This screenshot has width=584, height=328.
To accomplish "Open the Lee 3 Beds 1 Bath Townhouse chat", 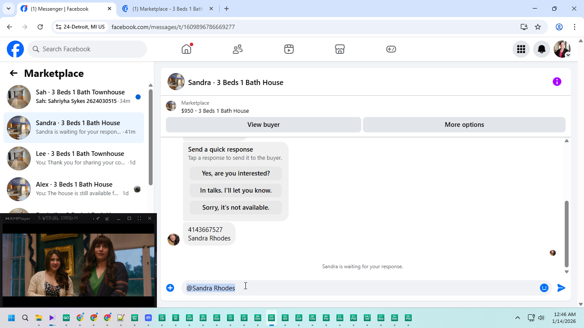I will pos(74,158).
